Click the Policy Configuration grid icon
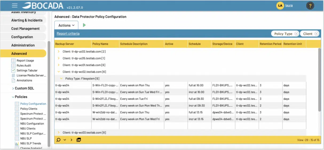 pyautogui.click(x=17, y=104)
